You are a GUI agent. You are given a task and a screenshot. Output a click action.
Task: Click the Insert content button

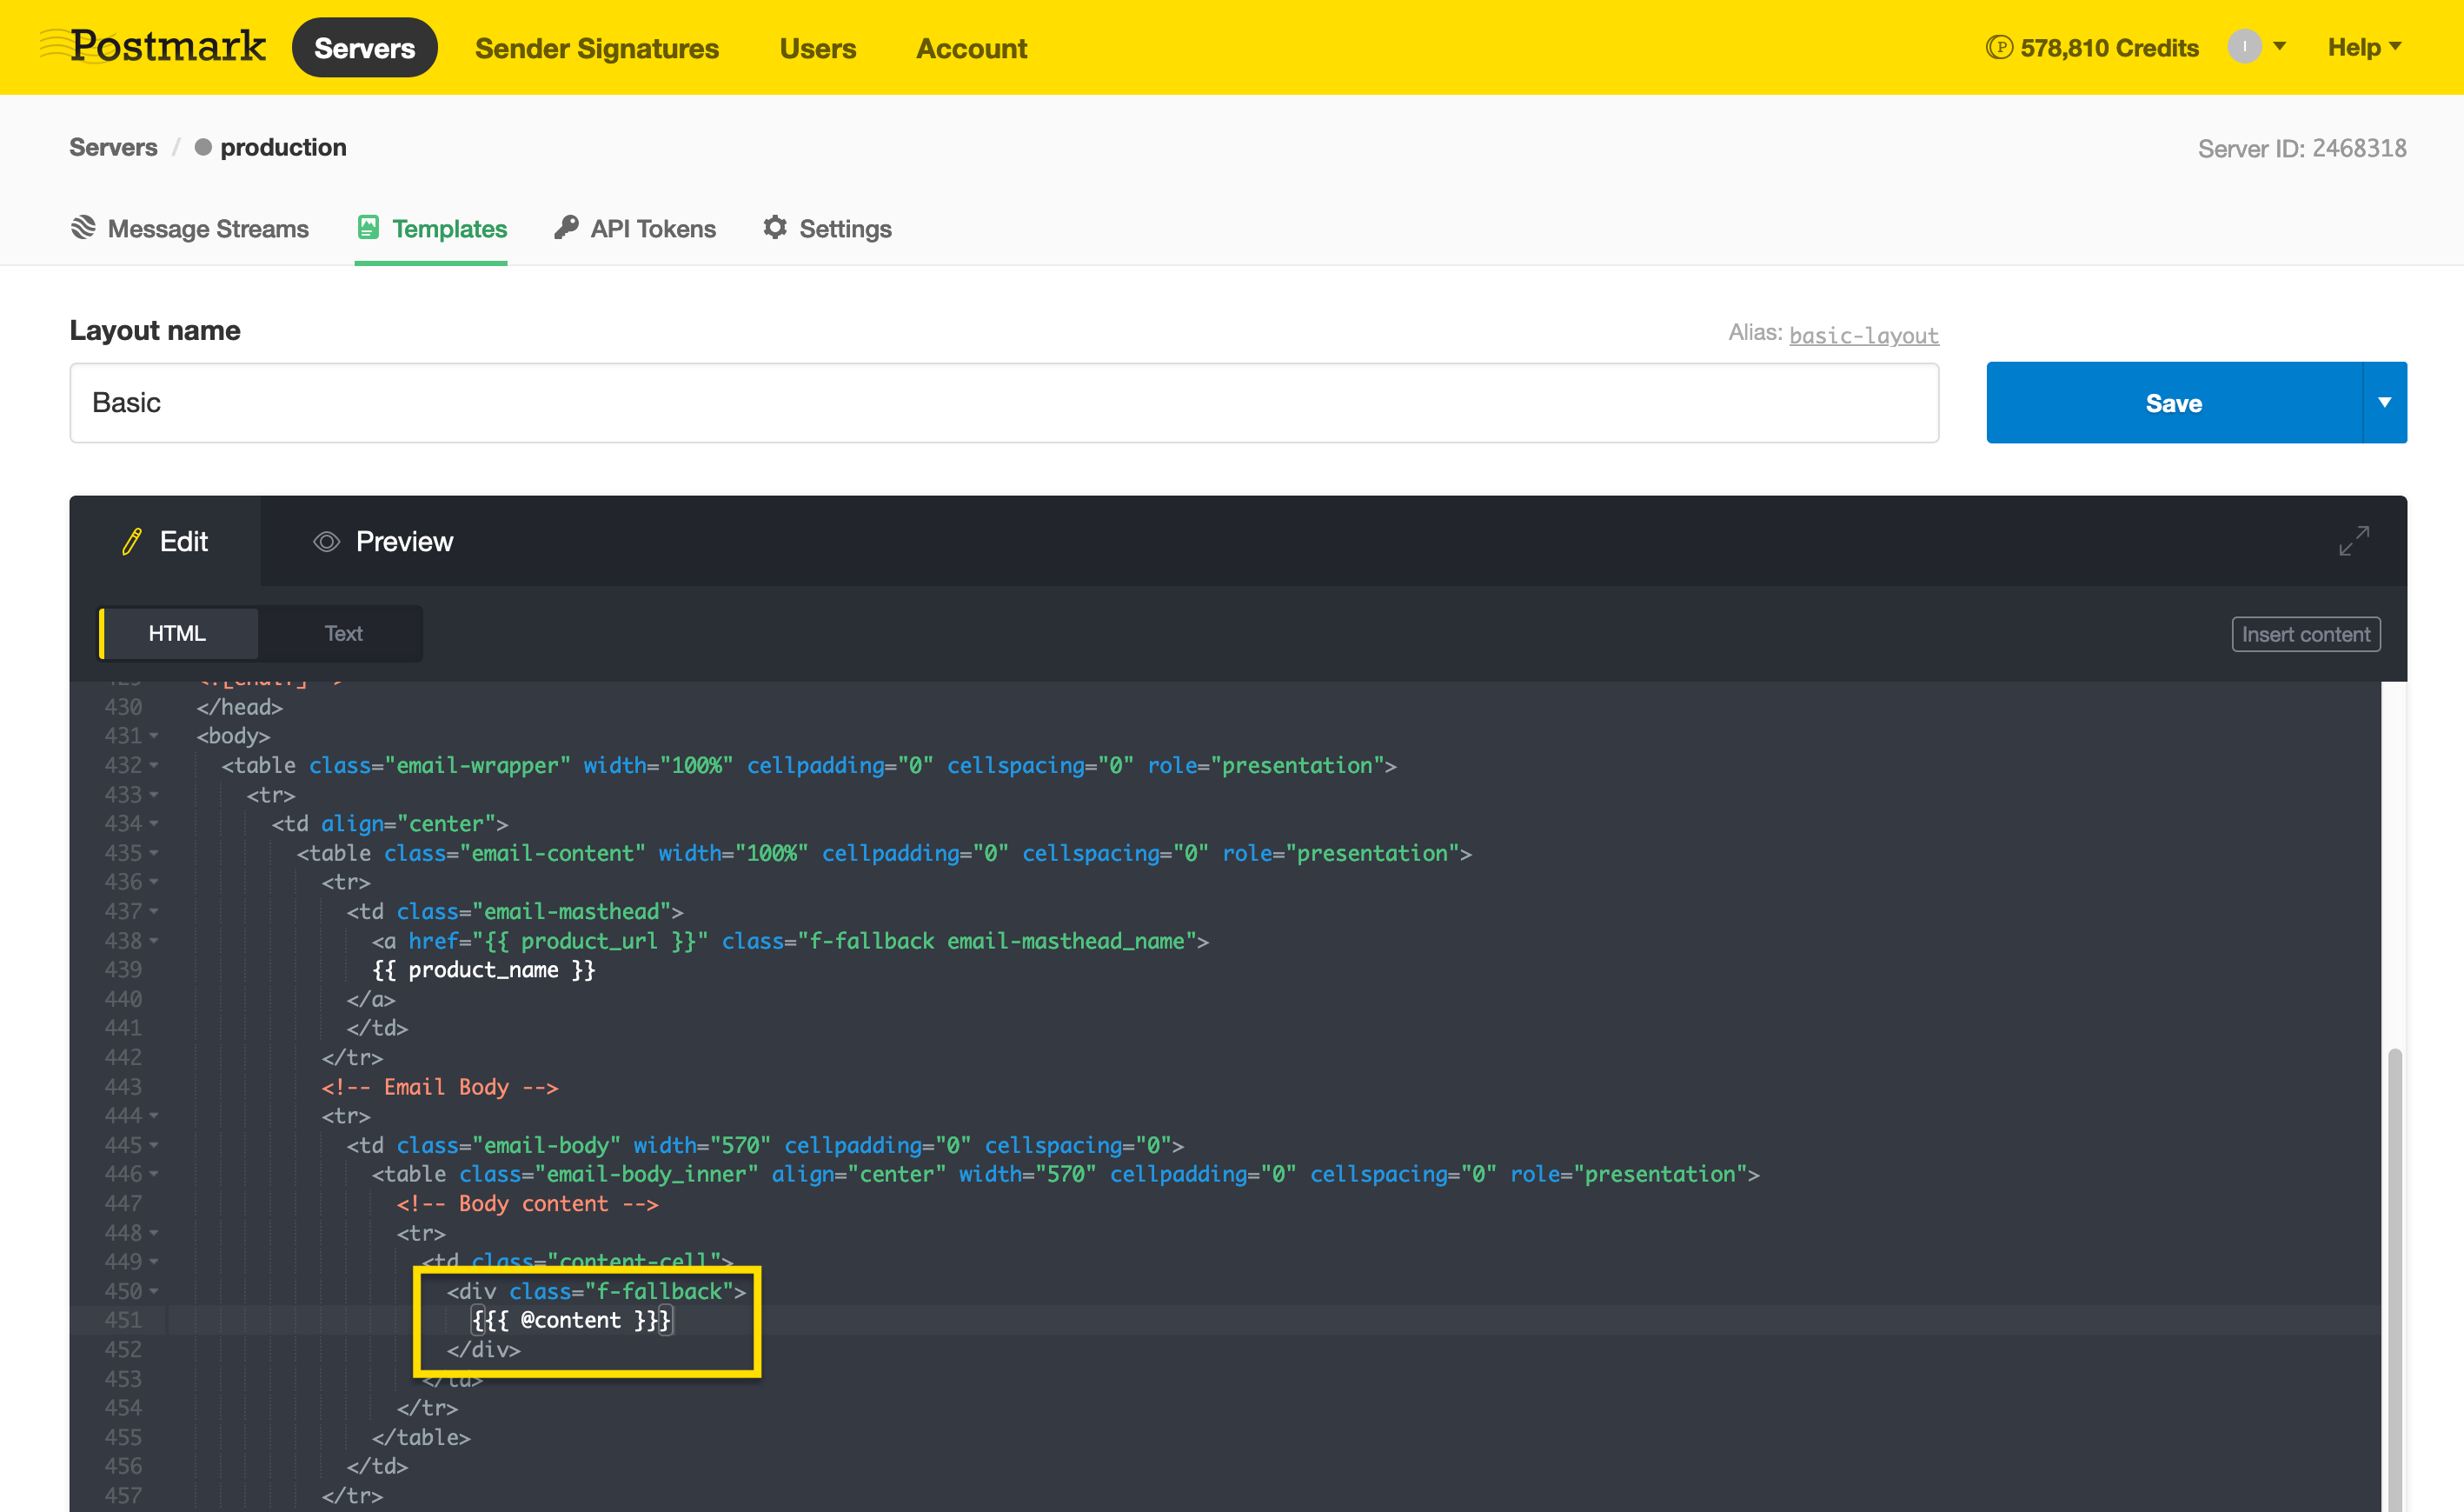tap(2305, 635)
